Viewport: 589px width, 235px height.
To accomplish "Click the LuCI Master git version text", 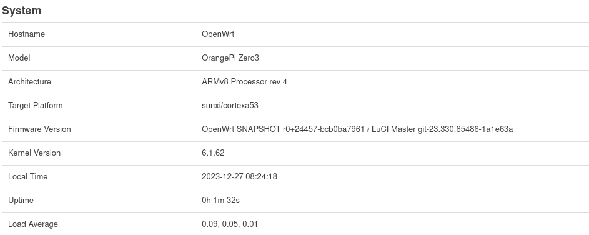I will pyautogui.click(x=442, y=129).
